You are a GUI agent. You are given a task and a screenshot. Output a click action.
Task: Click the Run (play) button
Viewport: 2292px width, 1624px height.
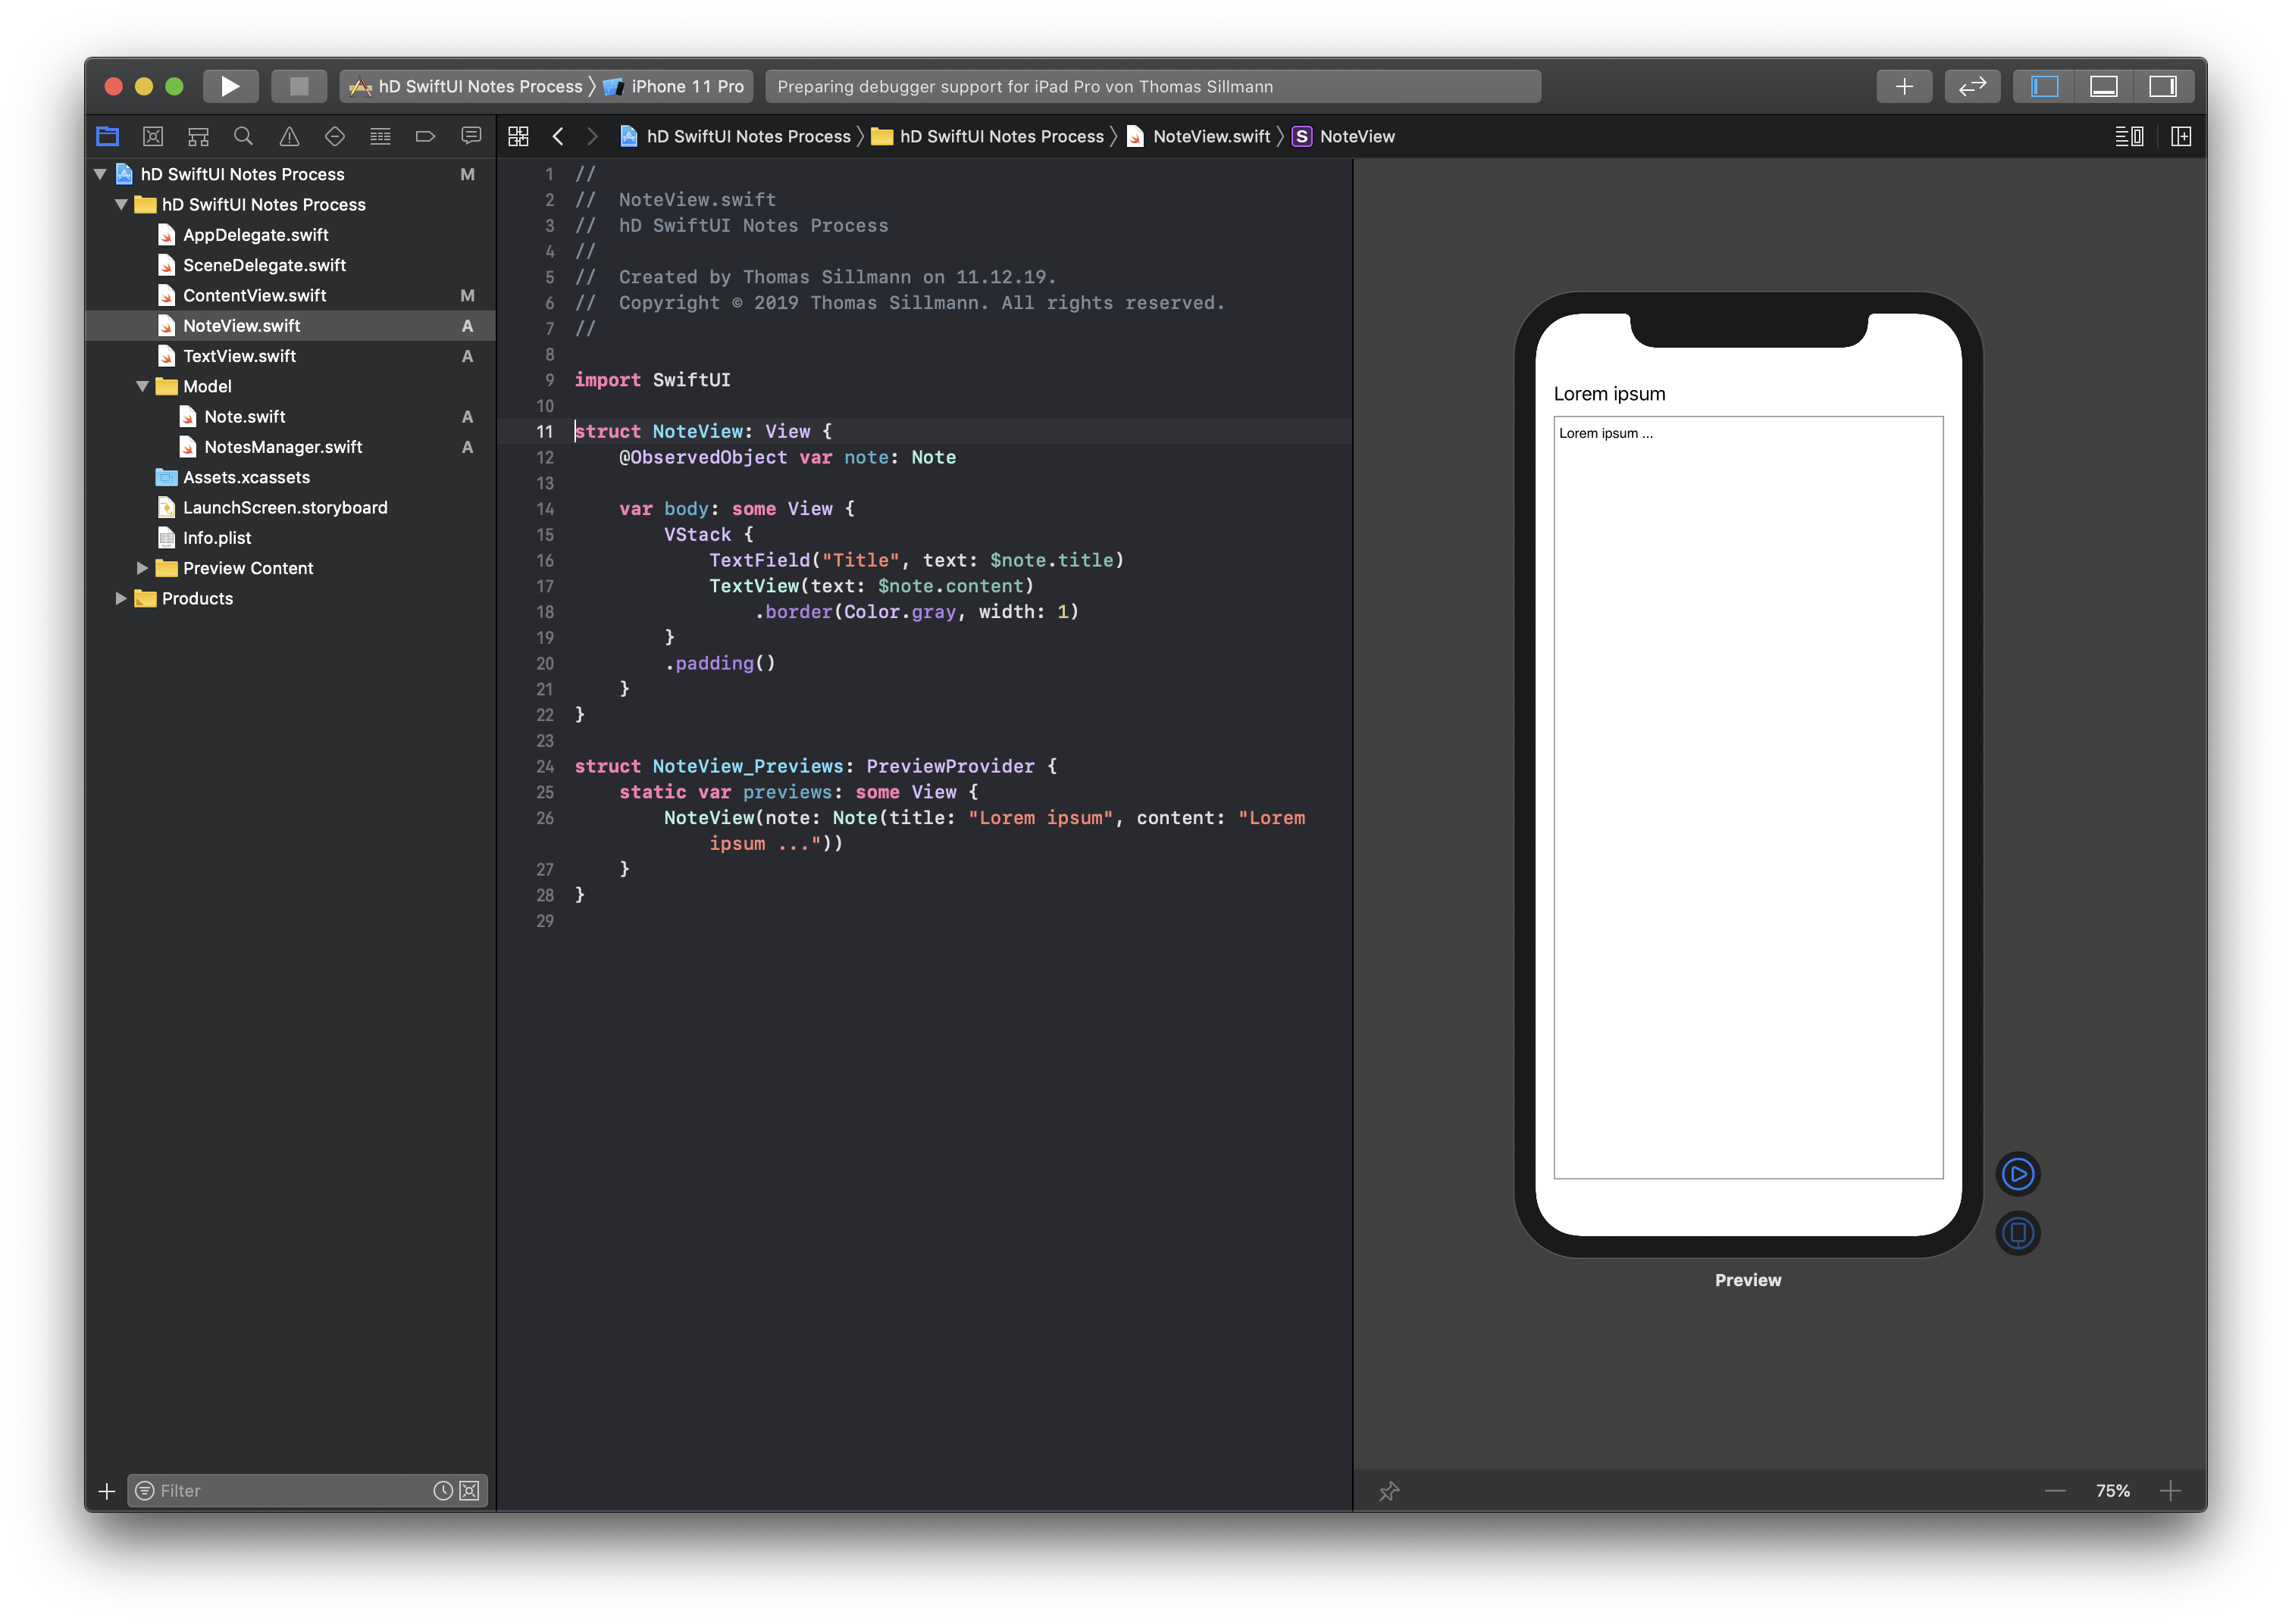(230, 86)
